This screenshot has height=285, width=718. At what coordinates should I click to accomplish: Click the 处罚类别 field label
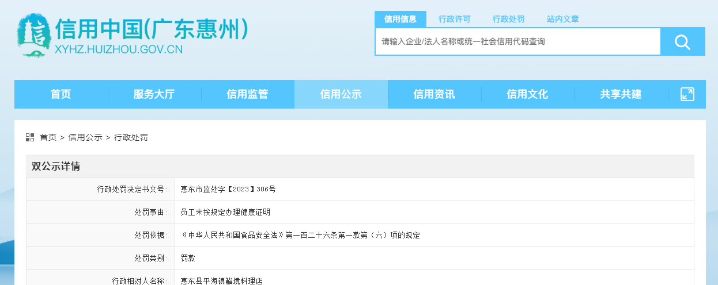click(x=151, y=258)
